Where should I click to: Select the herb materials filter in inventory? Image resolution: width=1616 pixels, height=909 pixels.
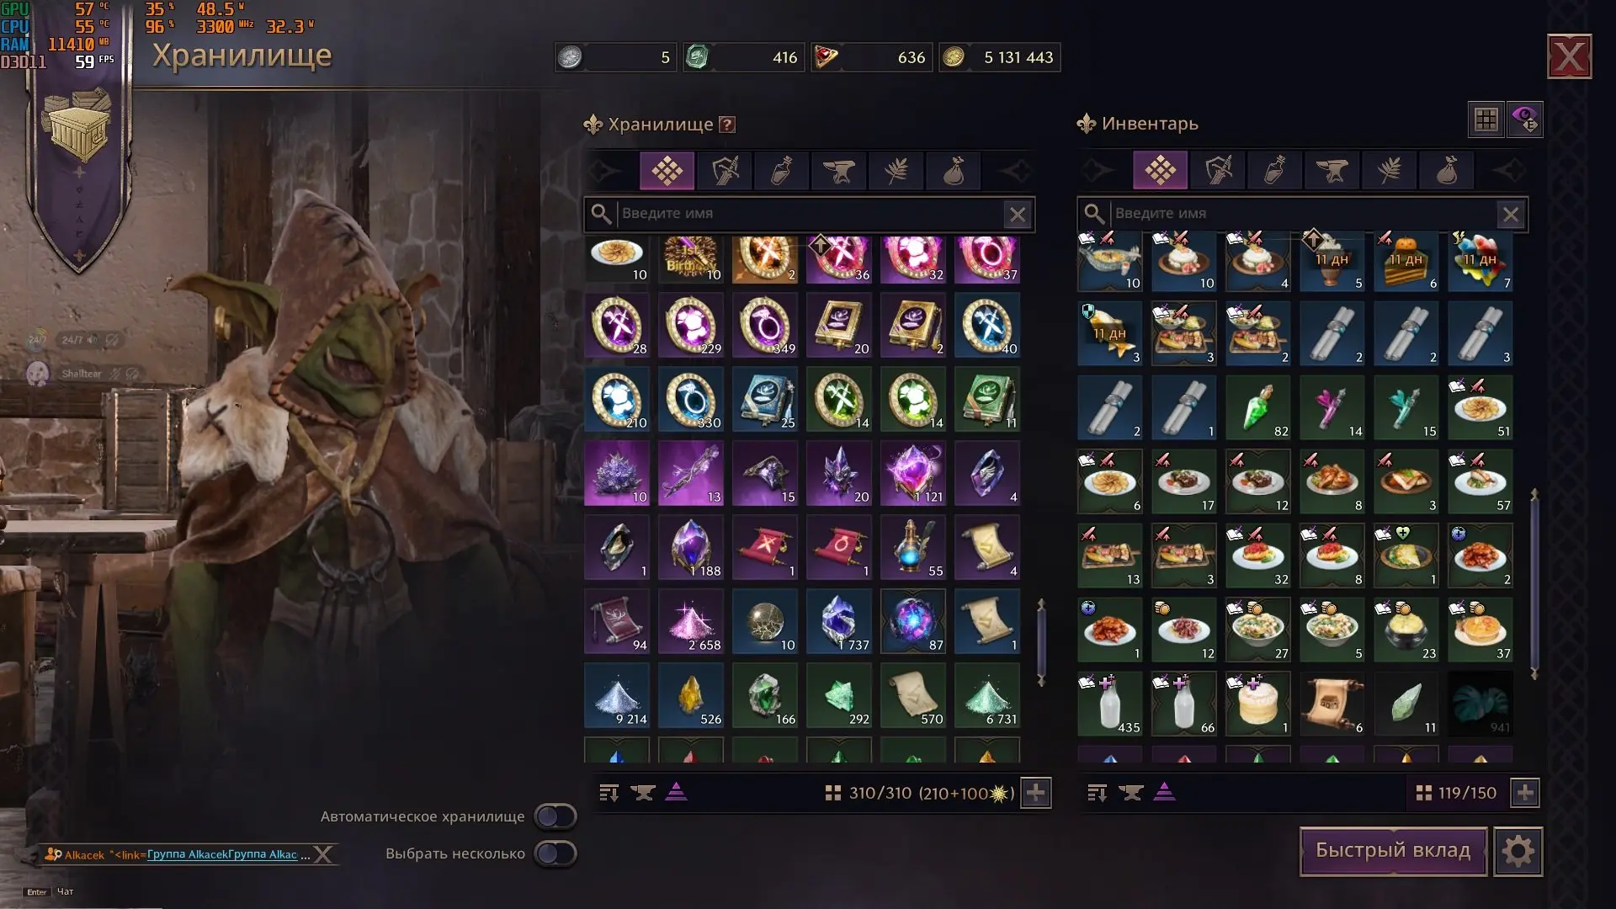point(1390,171)
